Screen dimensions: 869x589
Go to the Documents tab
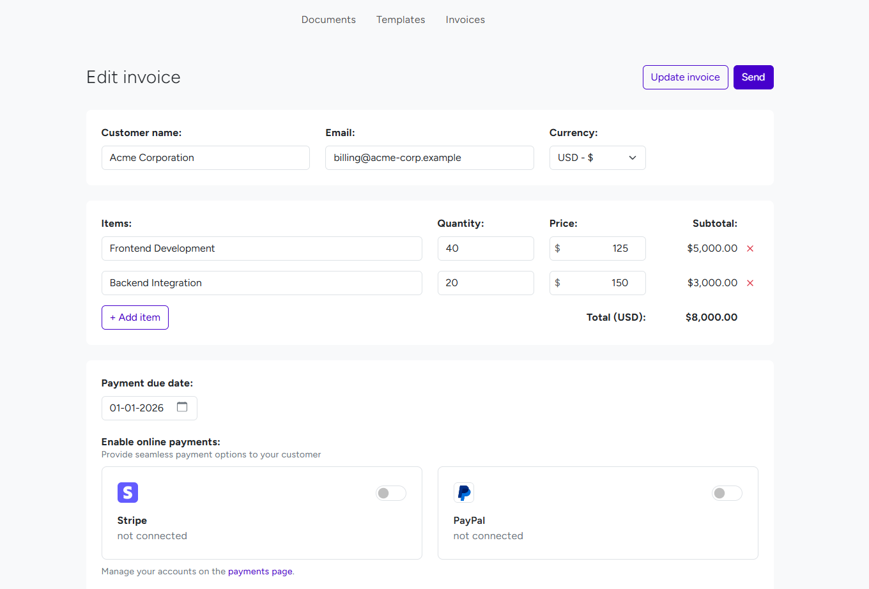[x=328, y=20]
